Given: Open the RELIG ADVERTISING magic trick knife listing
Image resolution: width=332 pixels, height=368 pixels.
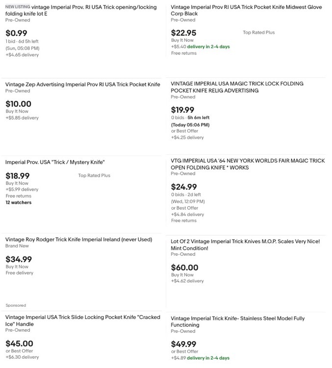Looking at the screenshot, I should click(237, 87).
